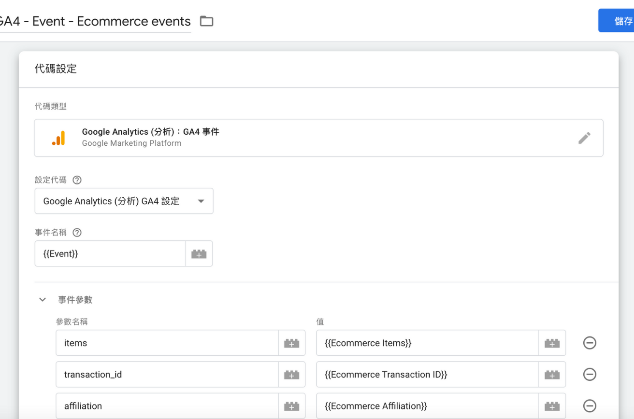Insert variable into event name field

point(199,254)
